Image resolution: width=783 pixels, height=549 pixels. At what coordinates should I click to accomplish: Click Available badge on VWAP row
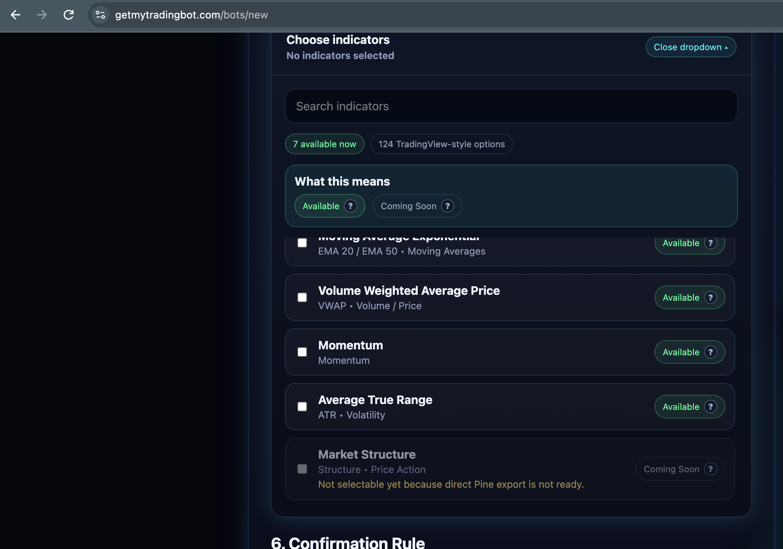coord(690,297)
